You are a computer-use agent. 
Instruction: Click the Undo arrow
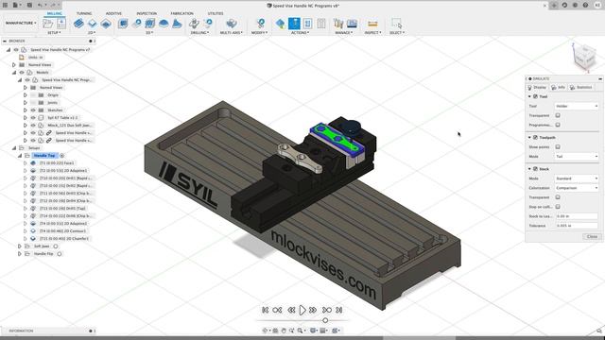40,5
